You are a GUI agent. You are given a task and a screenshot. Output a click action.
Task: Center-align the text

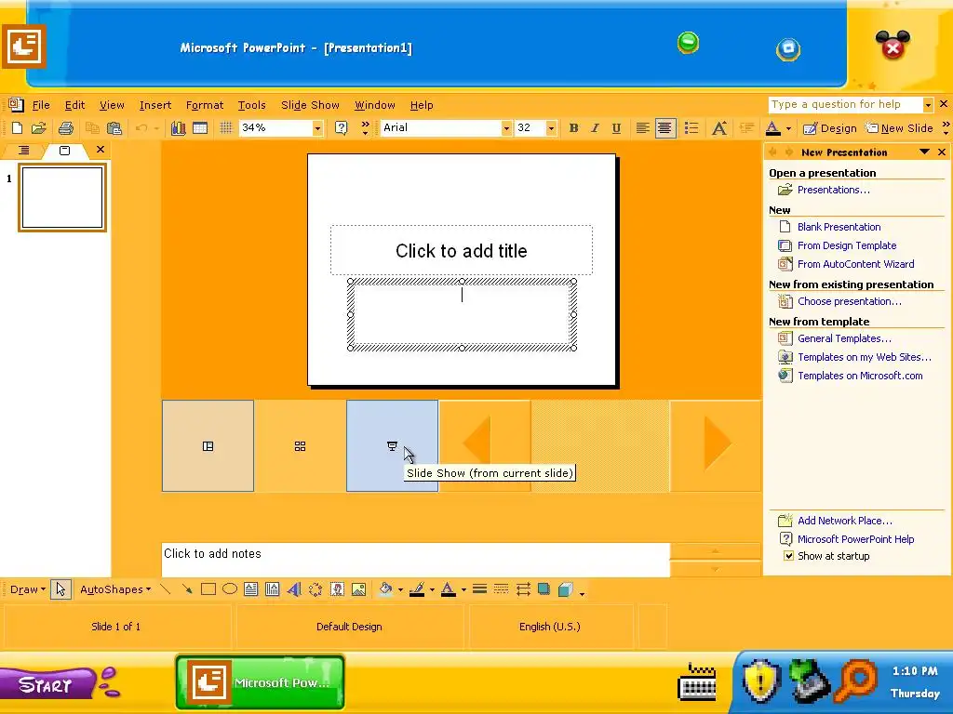click(x=665, y=128)
